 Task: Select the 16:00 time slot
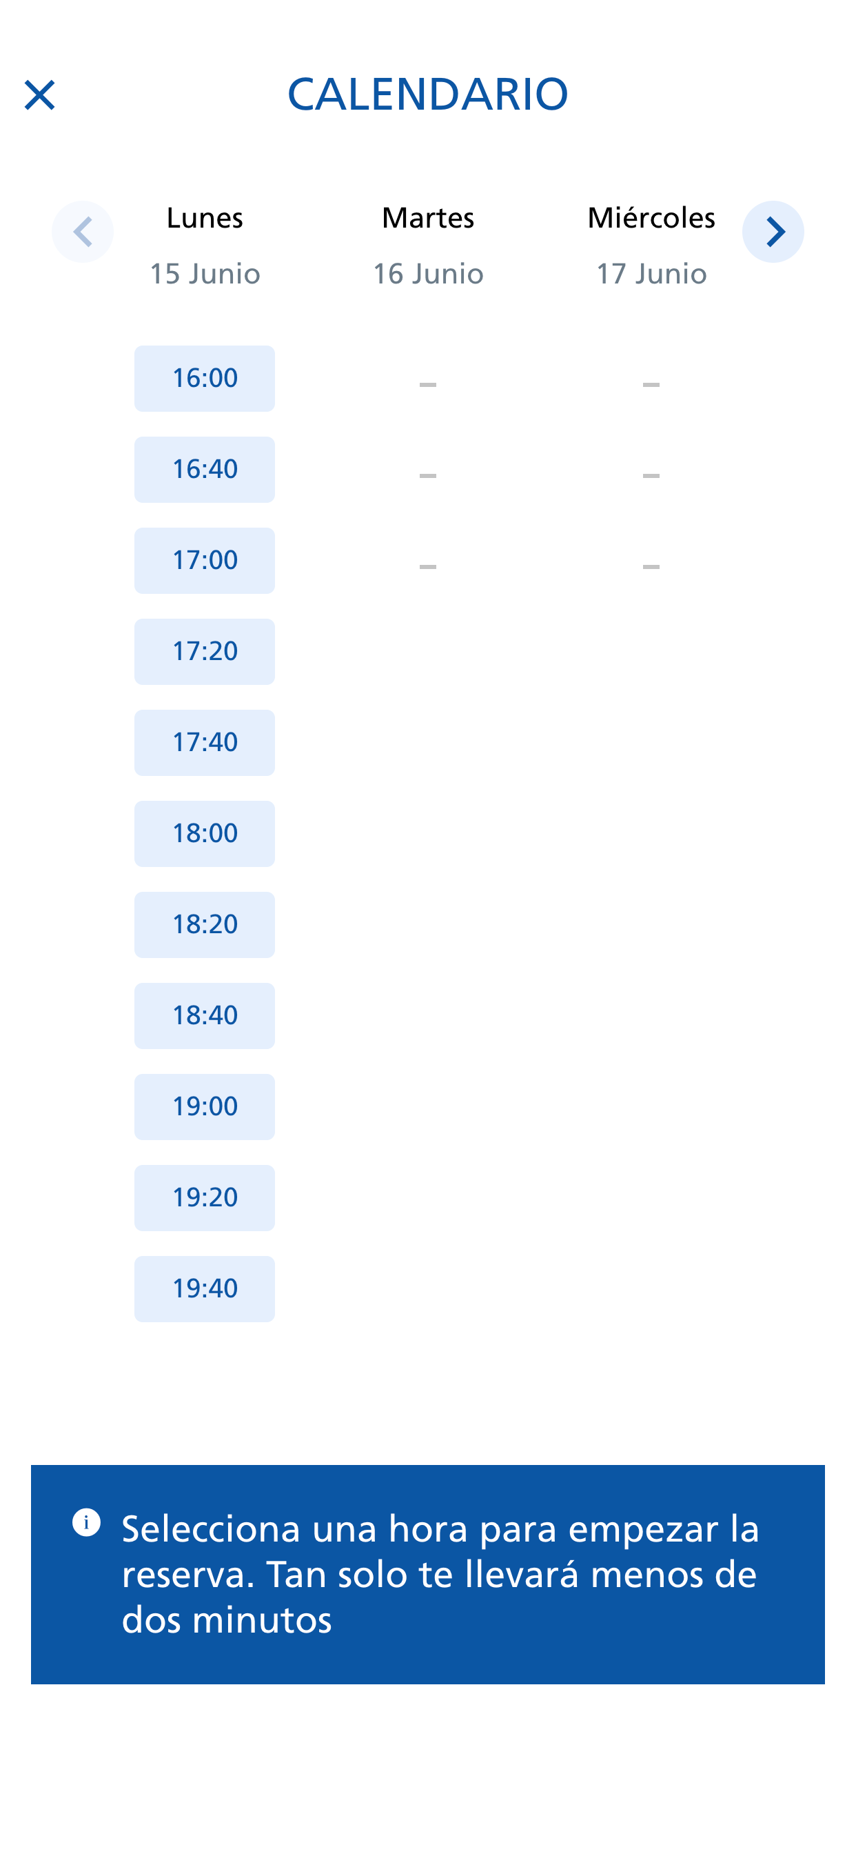coord(204,379)
